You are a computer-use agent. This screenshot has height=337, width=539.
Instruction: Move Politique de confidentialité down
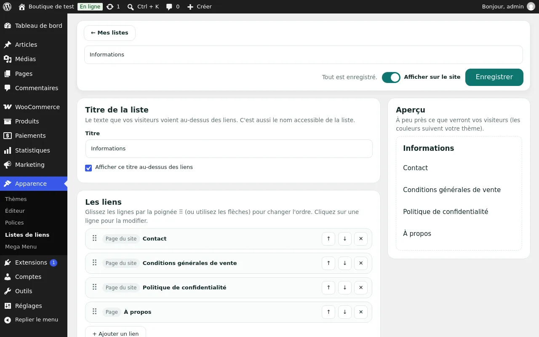coord(345,288)
